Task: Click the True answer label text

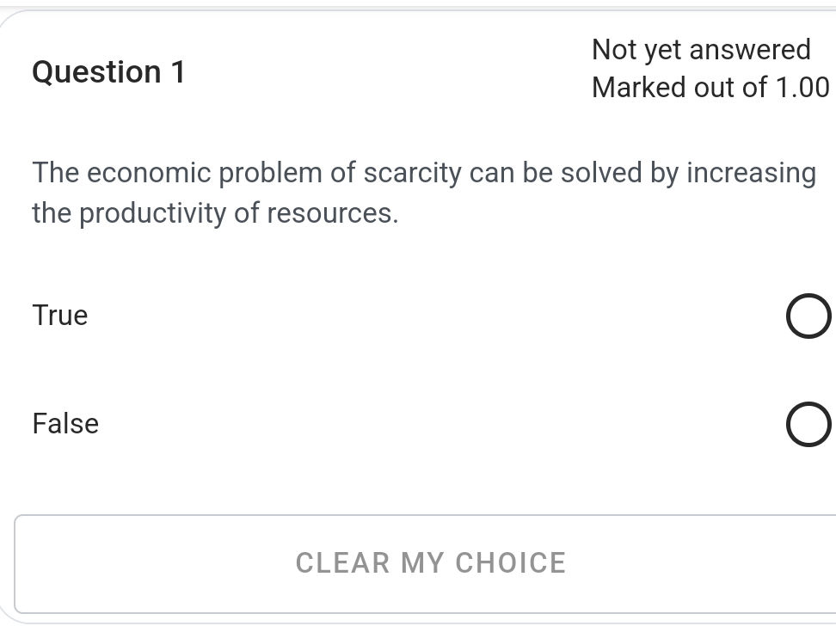Action: click(58, 316)
